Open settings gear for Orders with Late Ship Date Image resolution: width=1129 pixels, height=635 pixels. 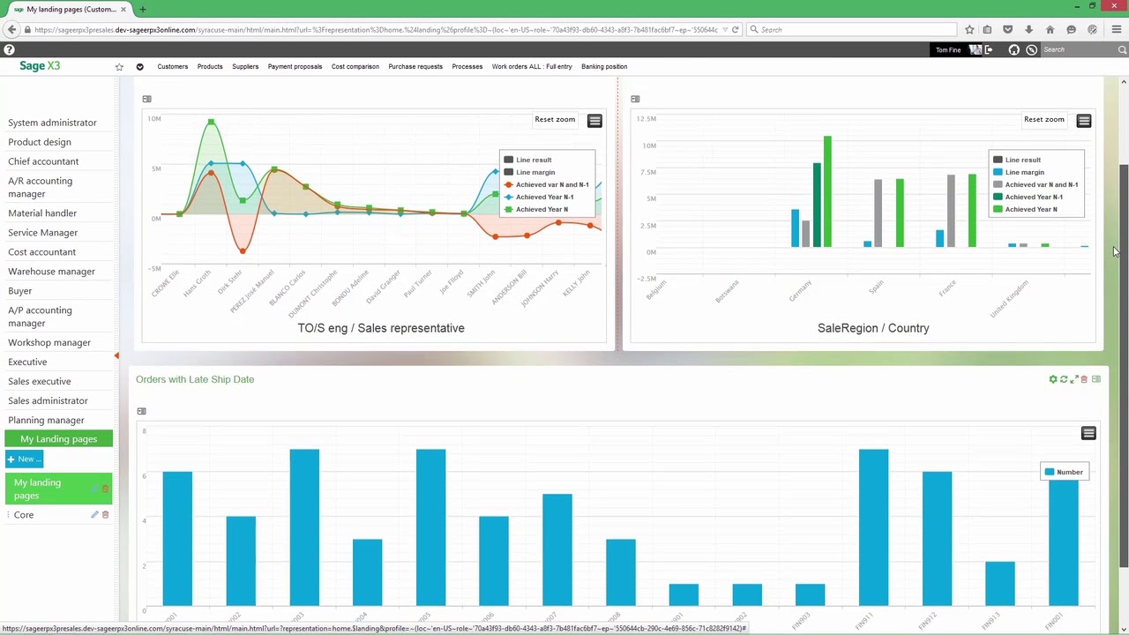[1052, 379]
